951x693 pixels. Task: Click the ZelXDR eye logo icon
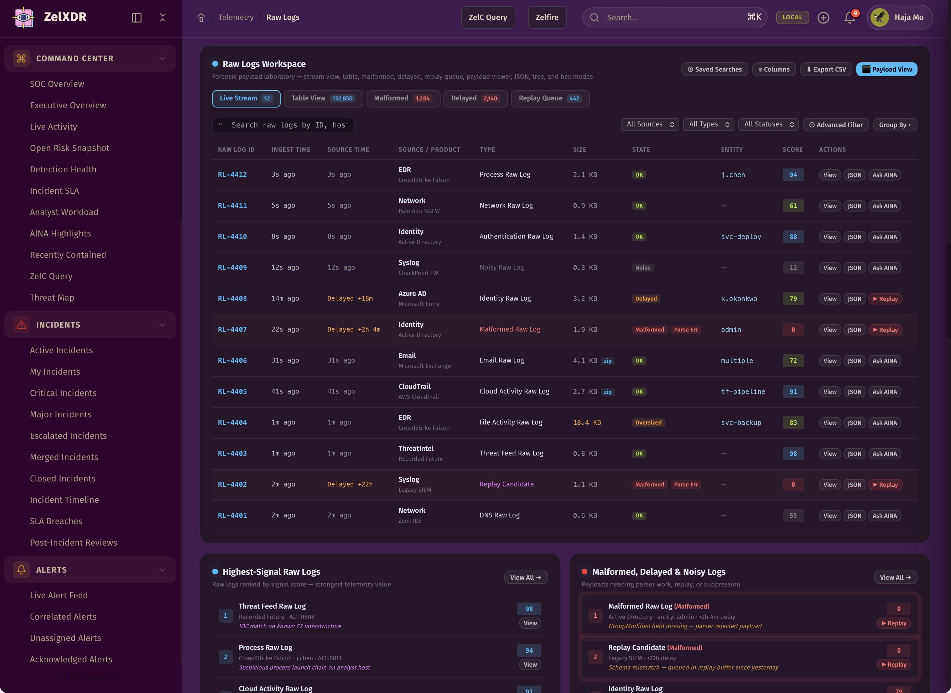24,17
